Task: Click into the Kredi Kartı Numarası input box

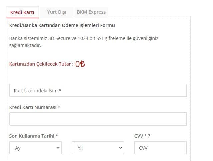Action: coord(98,119)
